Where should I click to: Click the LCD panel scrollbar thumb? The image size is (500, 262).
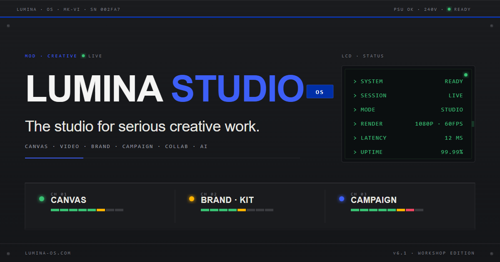473,124
